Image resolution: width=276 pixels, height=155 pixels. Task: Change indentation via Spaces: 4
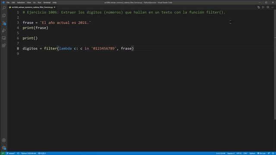click(231, 153)
